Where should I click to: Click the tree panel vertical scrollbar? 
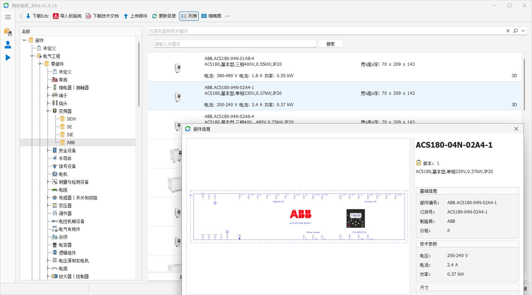tap(139, 74)
